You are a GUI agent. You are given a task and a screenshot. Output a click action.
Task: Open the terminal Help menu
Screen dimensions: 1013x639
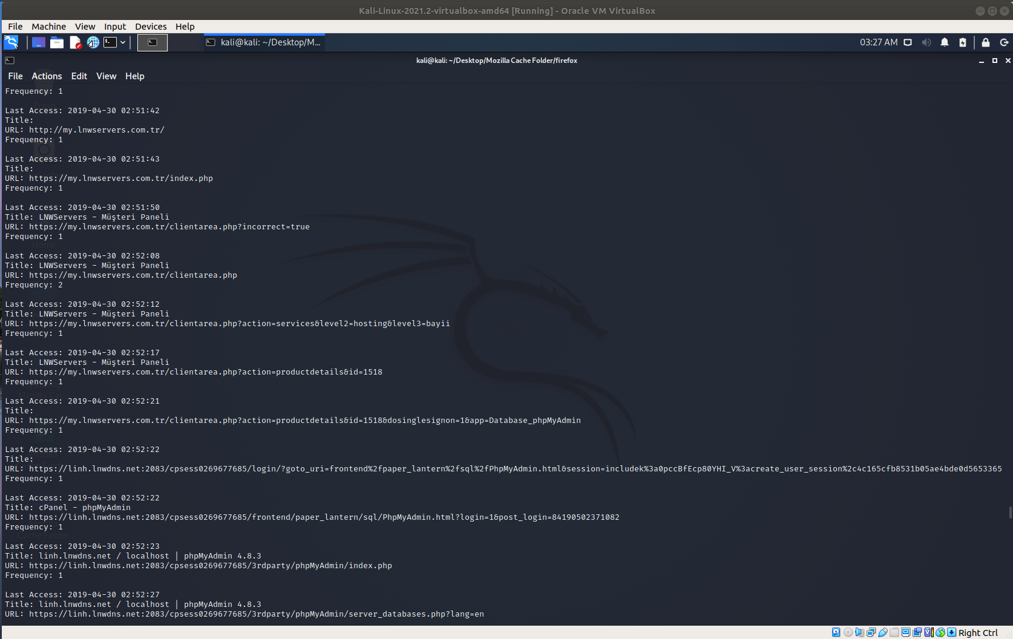[x=134, y=76]
